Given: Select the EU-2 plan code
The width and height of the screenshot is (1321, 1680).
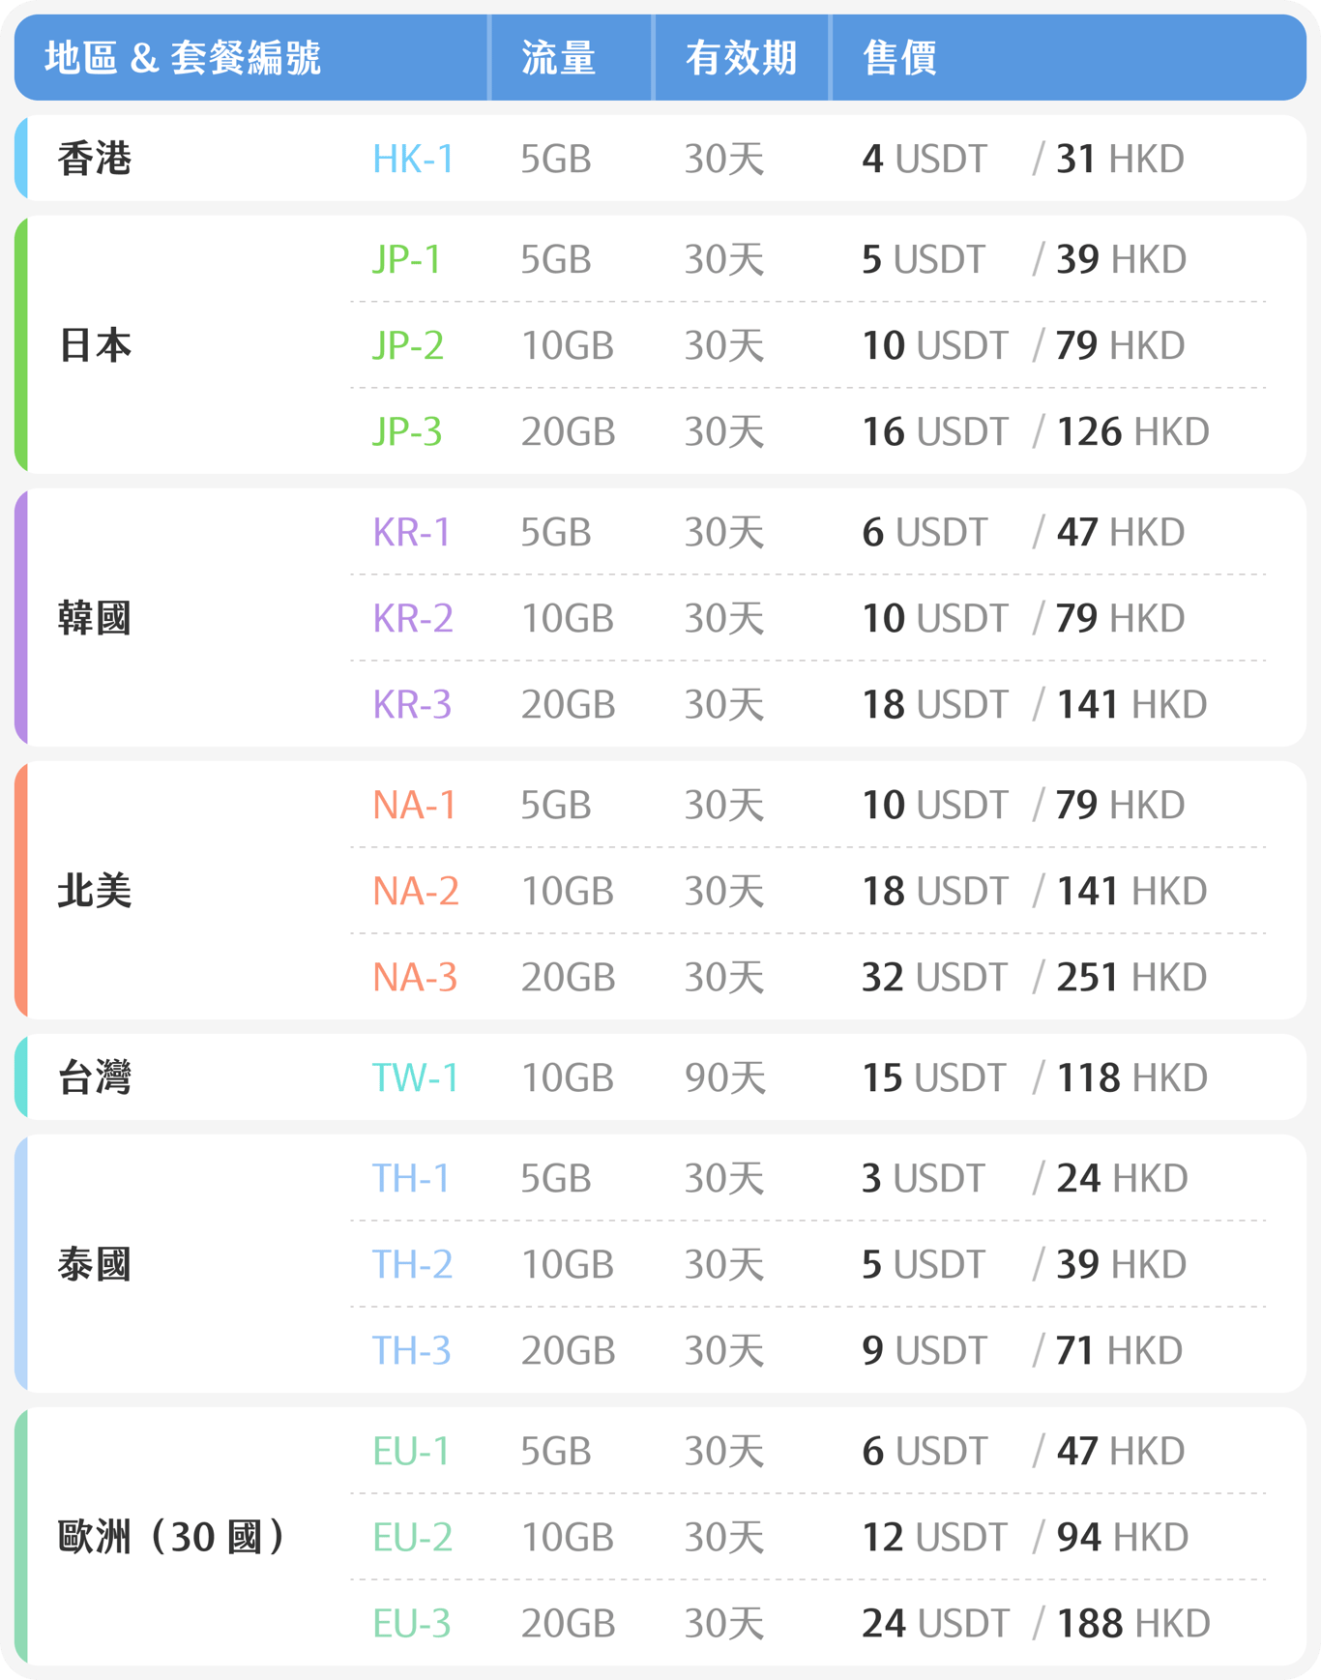Looking at the screenshot, I should point(412,1537).
